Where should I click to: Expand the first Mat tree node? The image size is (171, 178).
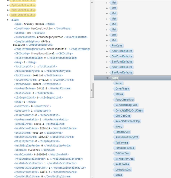pyautogui.click(x=107, y=3)
